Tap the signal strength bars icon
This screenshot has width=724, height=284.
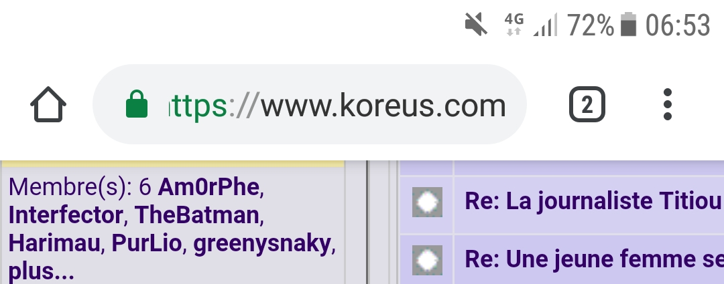[544, 26]
